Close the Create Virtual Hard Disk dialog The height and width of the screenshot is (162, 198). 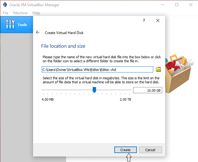tap(158, 20)
